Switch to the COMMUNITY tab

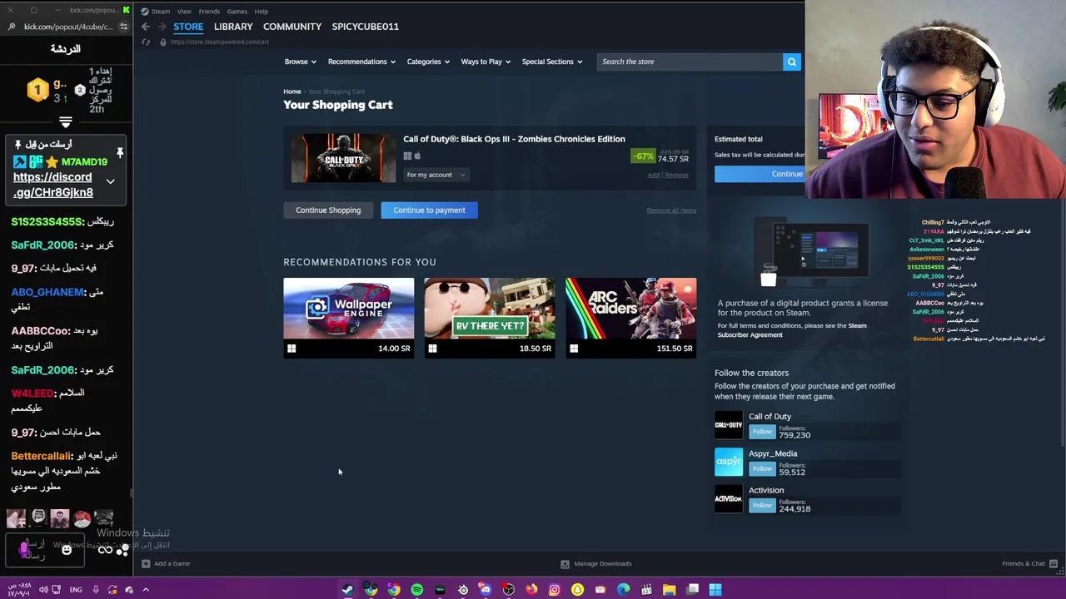[292, 27]
